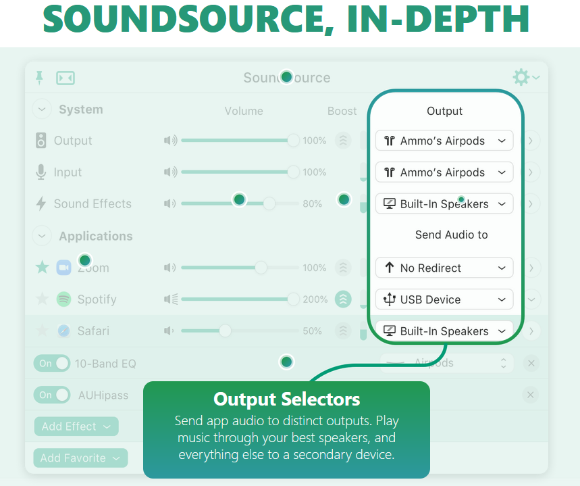Mute the Input volume speaker icon
Image resolution: width=580 pixels, height=486 pixels.
coord(171,172)
